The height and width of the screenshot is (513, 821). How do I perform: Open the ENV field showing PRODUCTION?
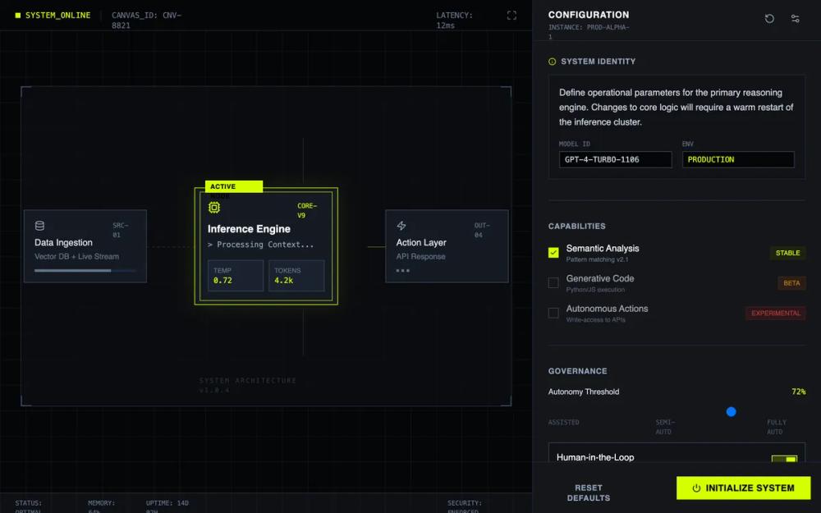[737, 159]
